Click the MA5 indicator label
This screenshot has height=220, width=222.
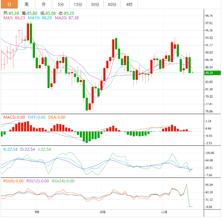tap(14, 18)
